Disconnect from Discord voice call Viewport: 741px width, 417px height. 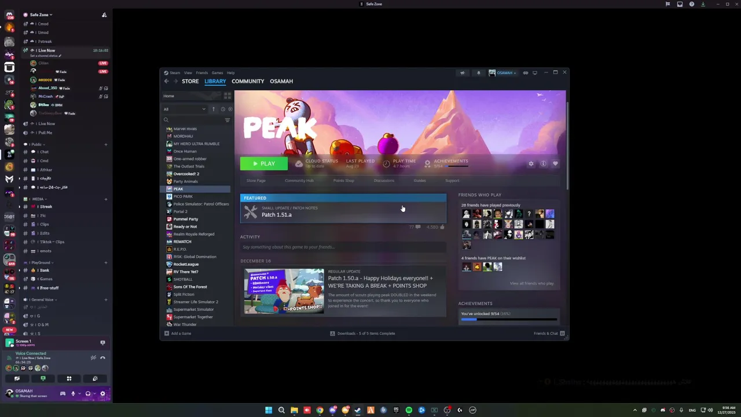click(x=102, y=358)
